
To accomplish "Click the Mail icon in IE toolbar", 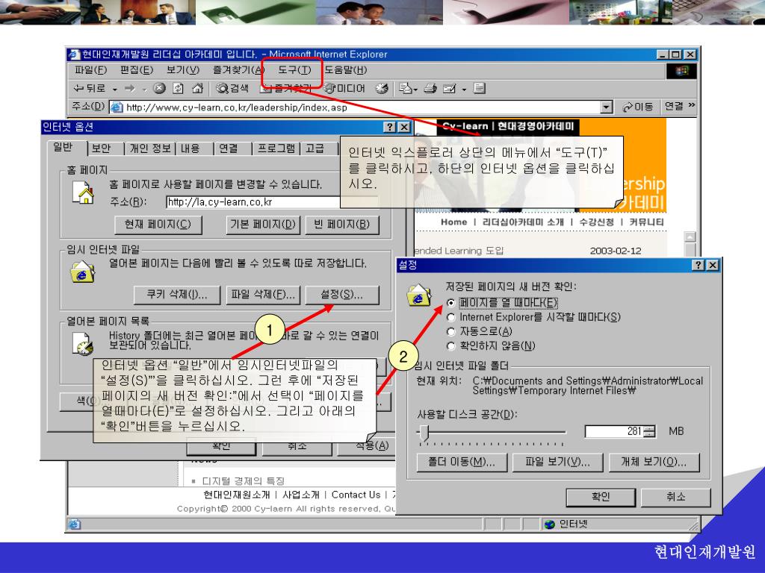I will 405,88.
